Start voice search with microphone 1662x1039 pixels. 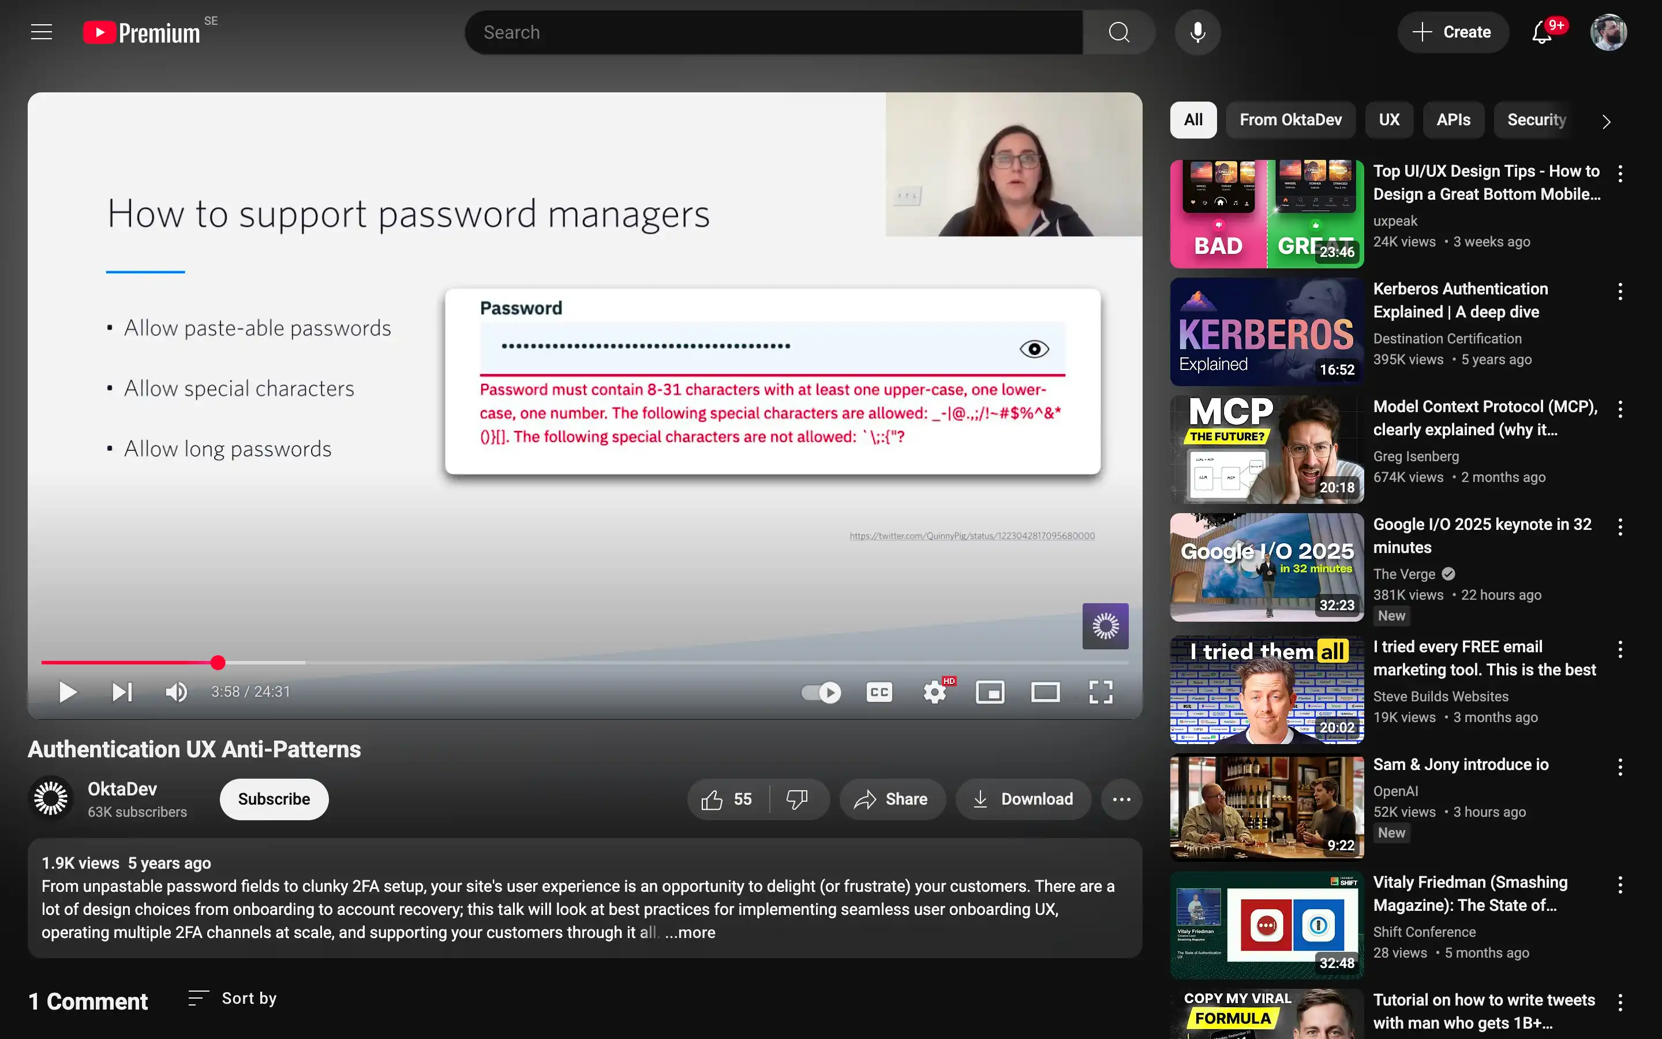click(x=1197, y=32)
